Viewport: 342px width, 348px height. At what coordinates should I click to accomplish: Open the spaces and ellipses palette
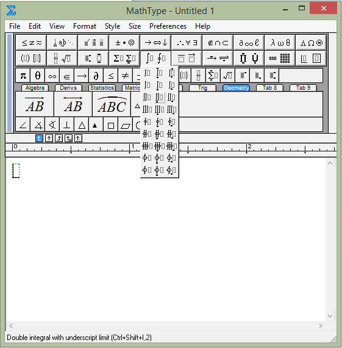pos(62,42)
